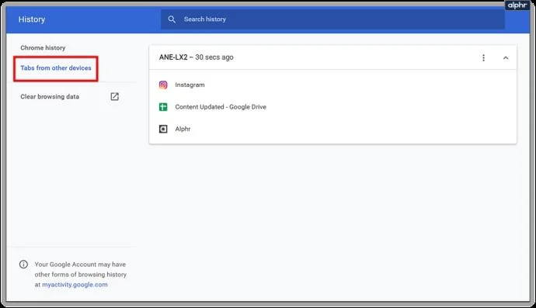Click the History page title
Image resolution: width=536 pixels, height=308 pixels.
[32, 19]
